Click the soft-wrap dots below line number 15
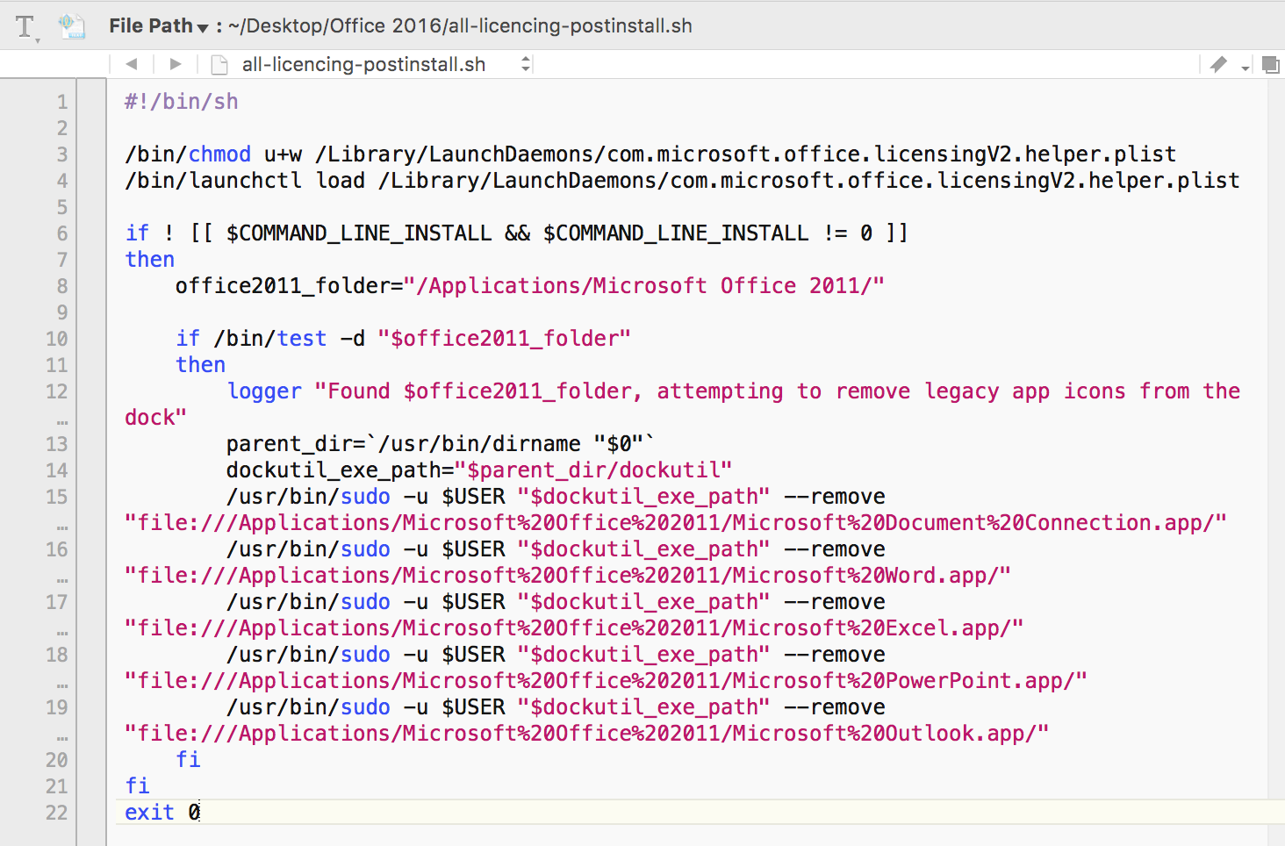 (62, 527)
